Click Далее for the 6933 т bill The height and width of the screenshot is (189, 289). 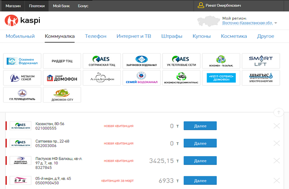[x=200, y=181]
